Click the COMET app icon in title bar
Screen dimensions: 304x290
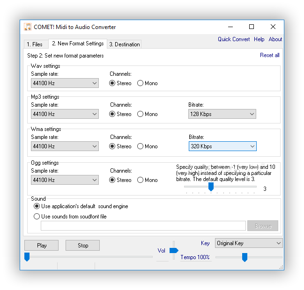[28, 27]
